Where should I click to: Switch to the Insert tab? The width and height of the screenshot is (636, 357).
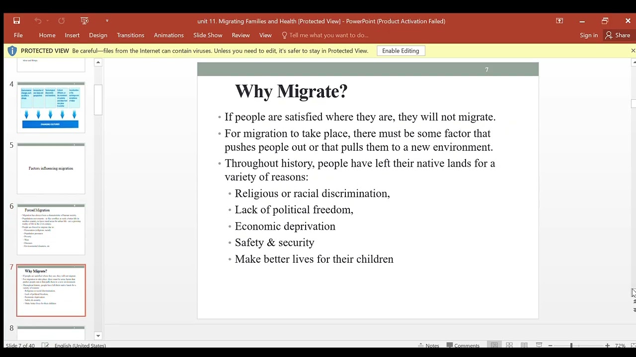pos(72,35)
